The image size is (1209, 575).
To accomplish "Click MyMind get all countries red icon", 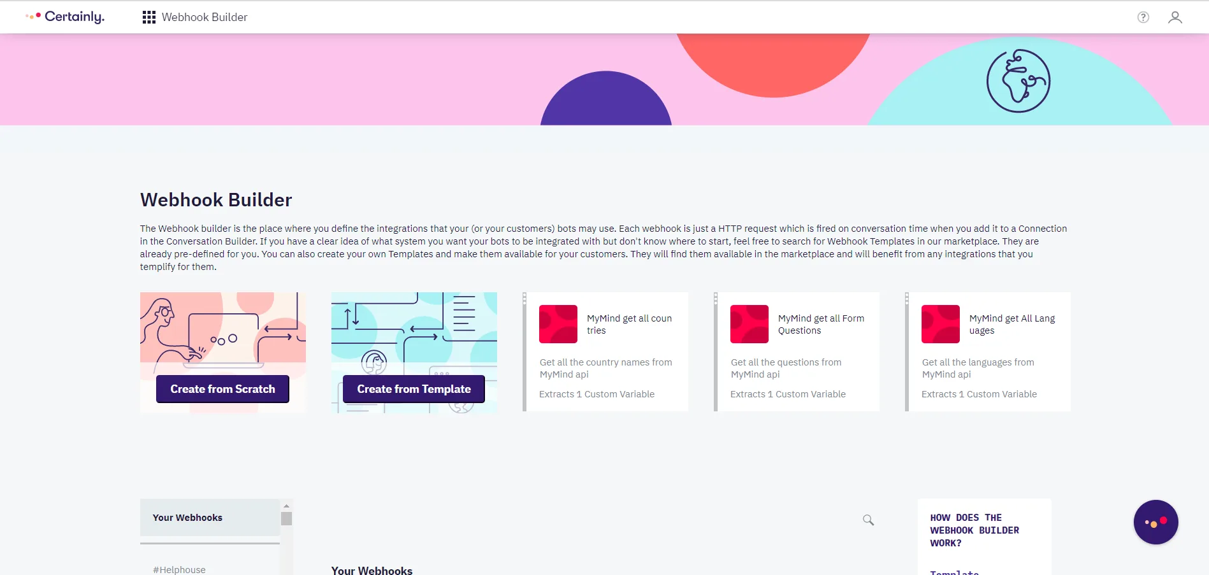I will [x=558, y=324].
